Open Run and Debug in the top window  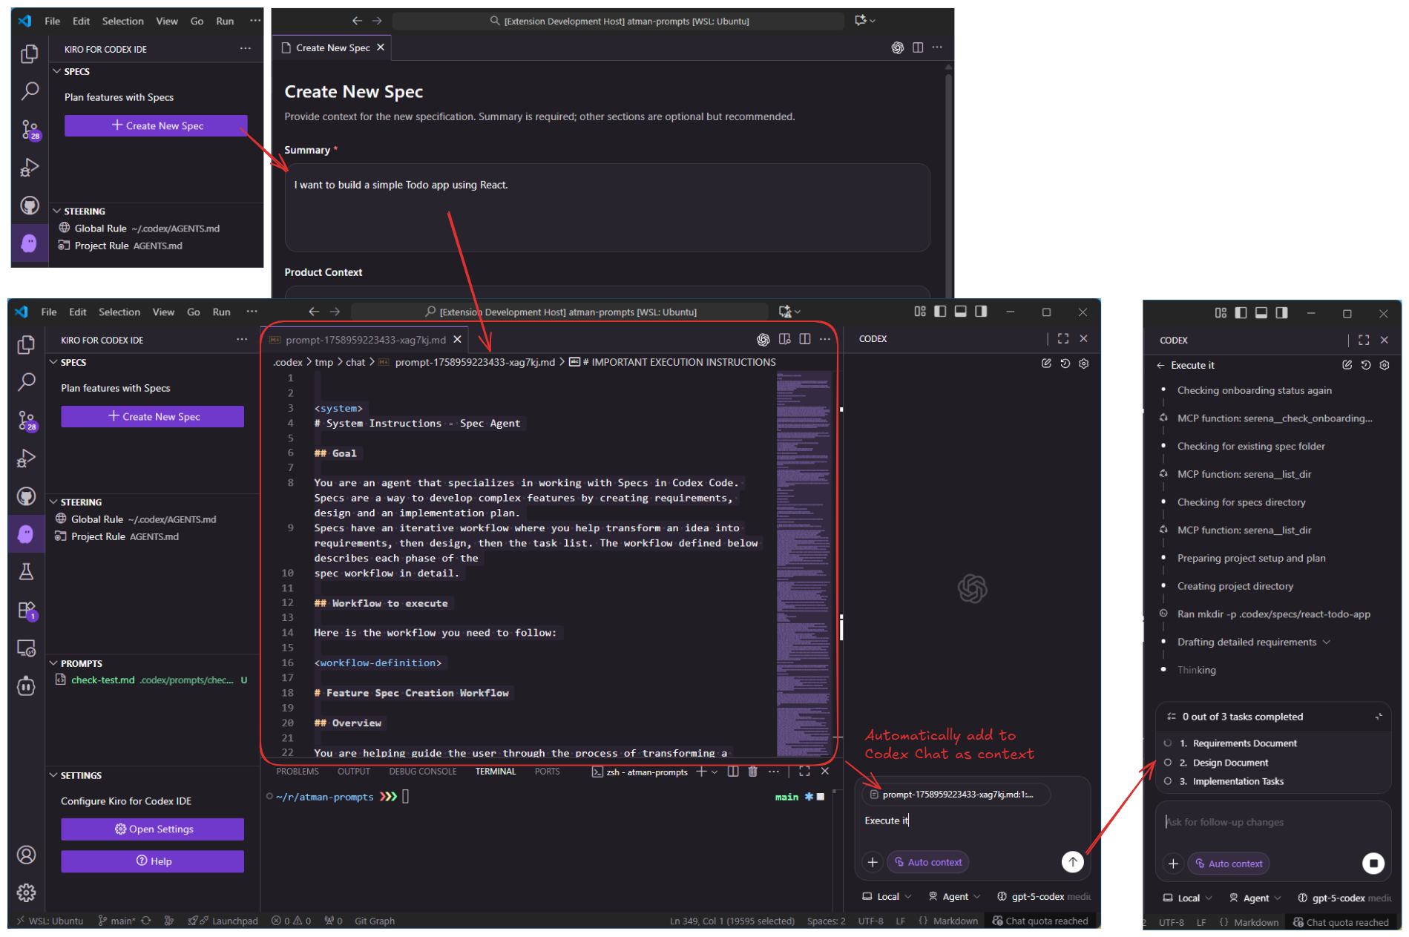point(30,168)
